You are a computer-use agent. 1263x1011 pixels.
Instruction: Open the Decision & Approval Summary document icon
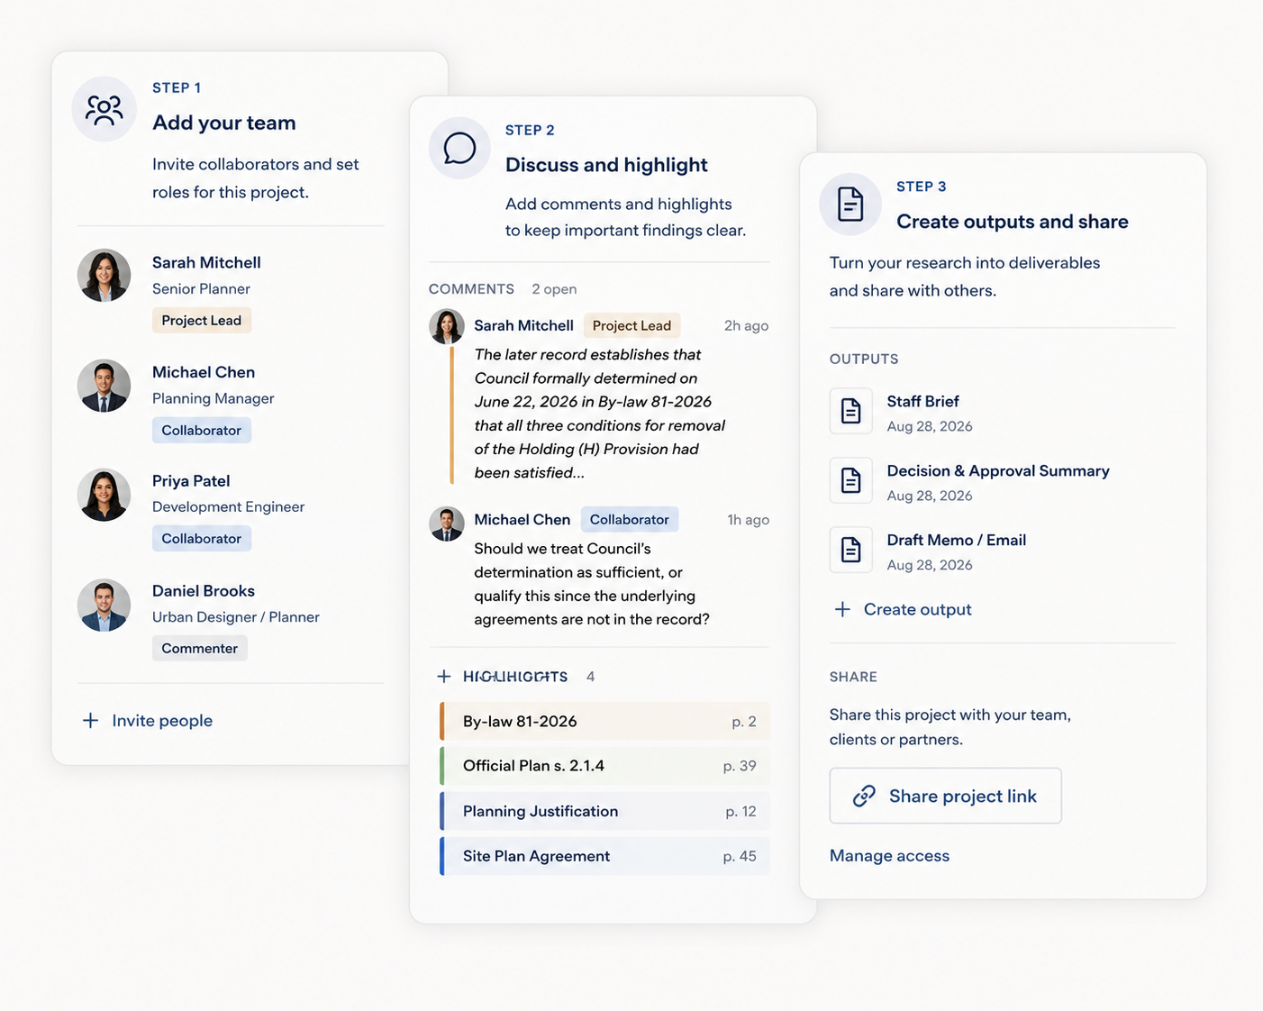pyautogui.click(x=850, y=481)
